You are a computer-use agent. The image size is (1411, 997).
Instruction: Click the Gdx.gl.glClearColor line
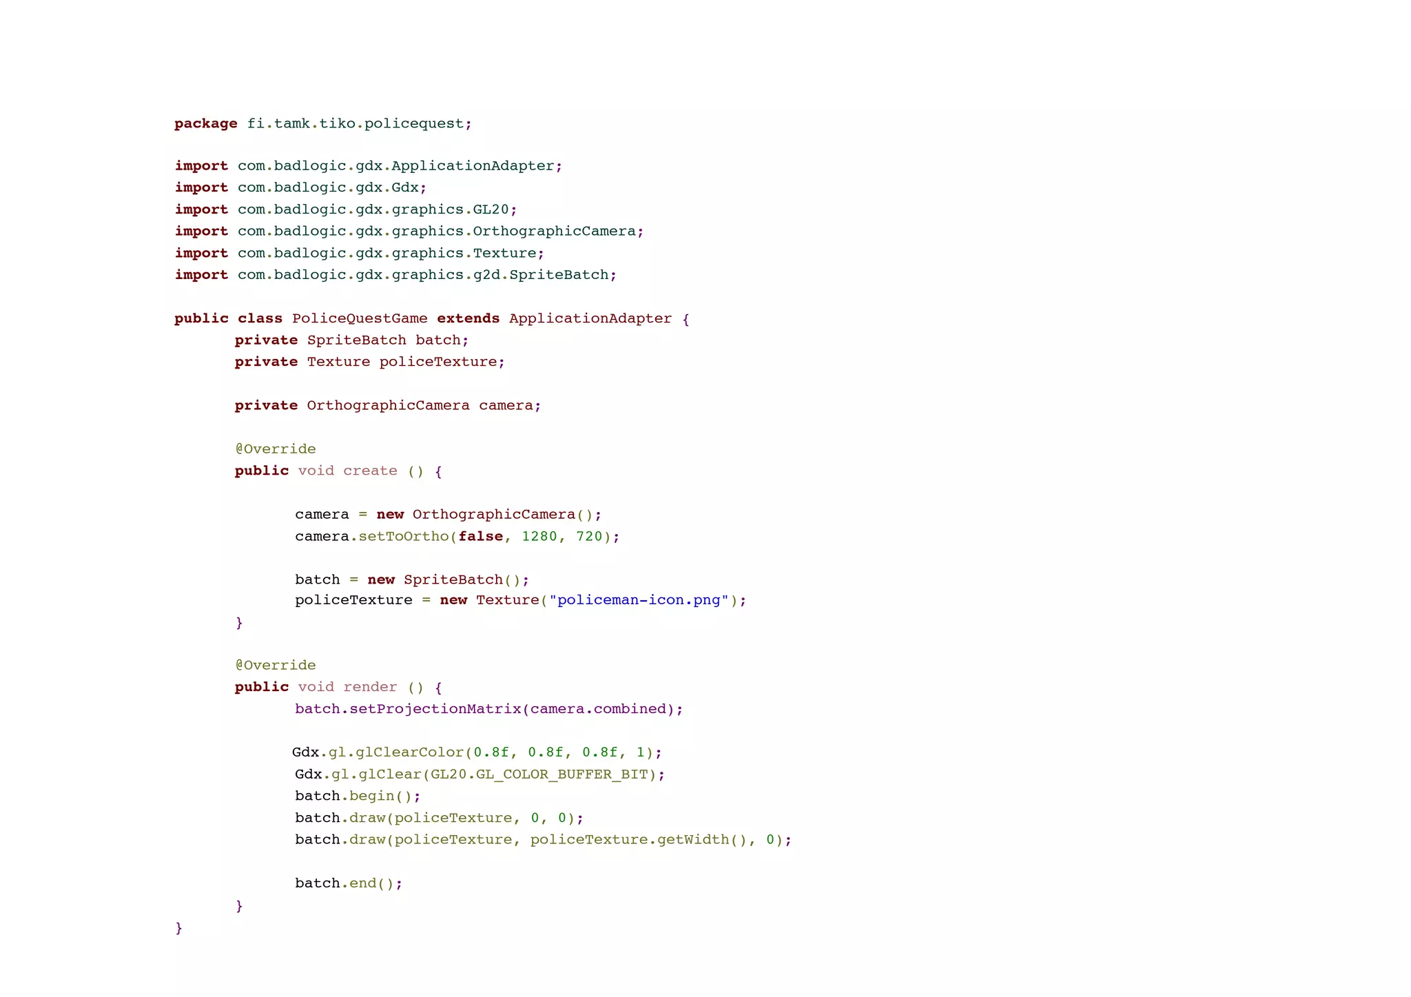pos(477,752)
